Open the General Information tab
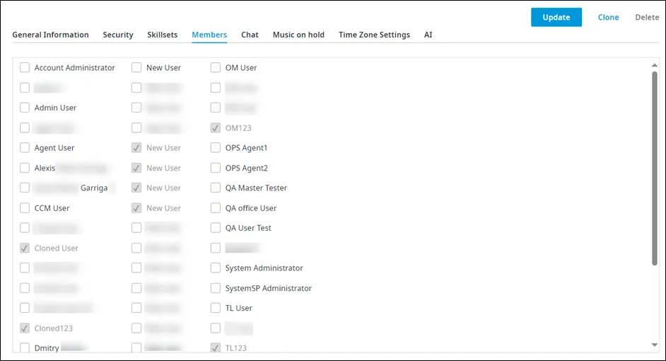The width and height of the screenshot is (666, 361). pyautogui.click(x=50, y=35)
